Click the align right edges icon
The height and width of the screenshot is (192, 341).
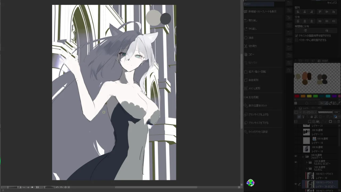[311, 12]
